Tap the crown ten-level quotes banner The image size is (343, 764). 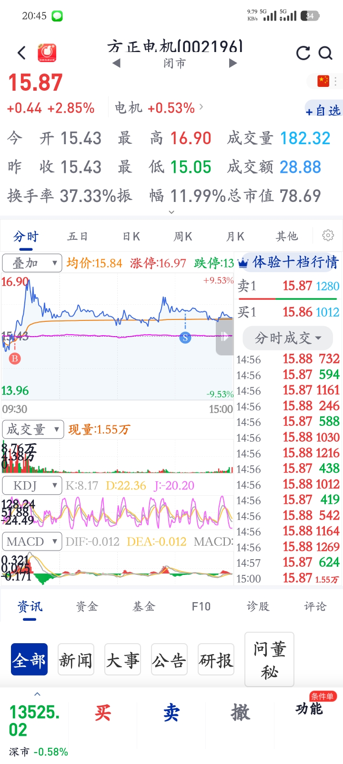tap(289, 262)
